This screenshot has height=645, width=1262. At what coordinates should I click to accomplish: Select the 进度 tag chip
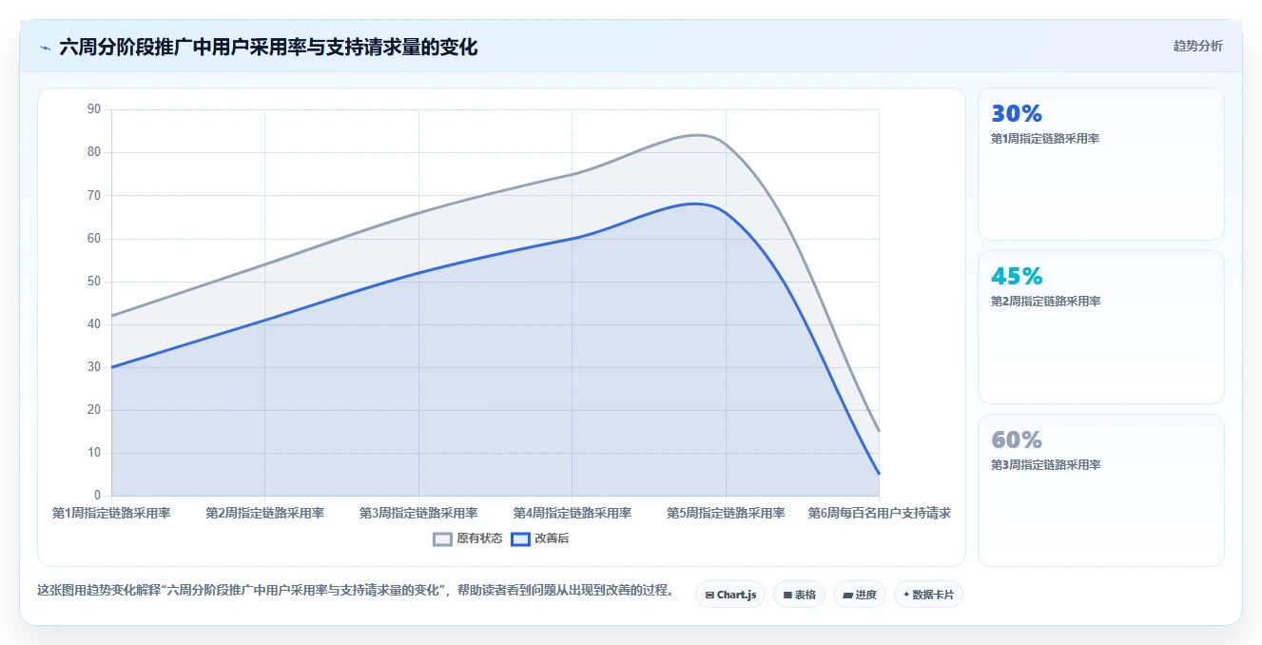[860, 595]
